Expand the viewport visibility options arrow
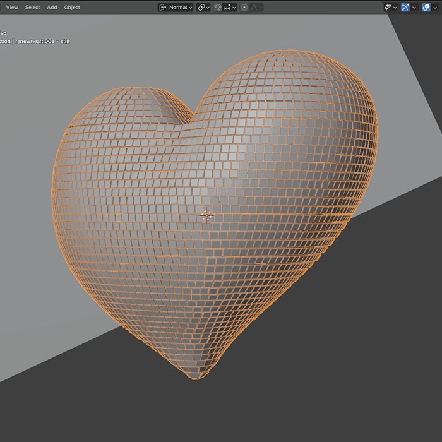The image size is (442, 442). (395, 8)
